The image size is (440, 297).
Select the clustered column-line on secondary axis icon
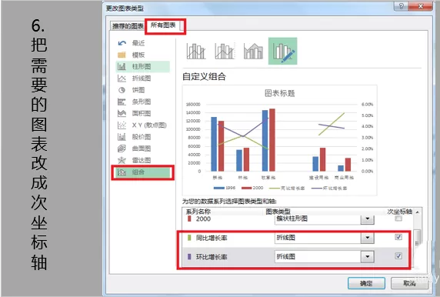tap(225, 51)
